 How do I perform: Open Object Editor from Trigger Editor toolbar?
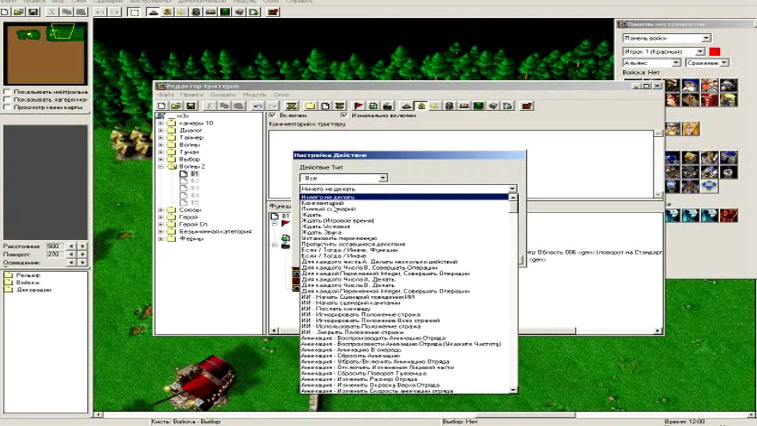click(x=449, y=106)
